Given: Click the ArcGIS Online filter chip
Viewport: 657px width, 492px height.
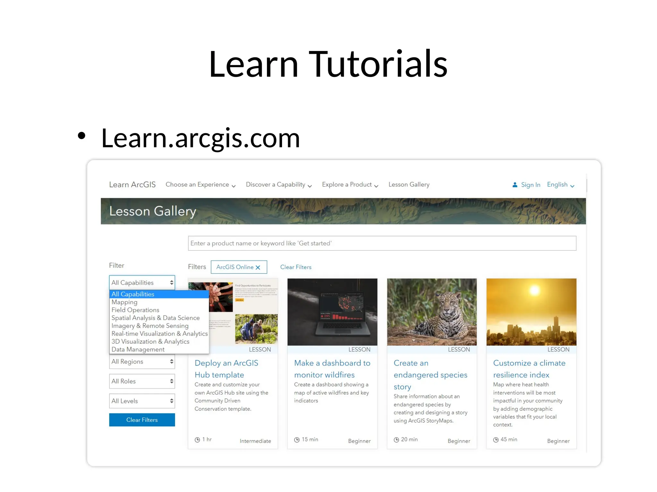Looking at the screenshot, I should pyautogui.click(x=239, y=267).
